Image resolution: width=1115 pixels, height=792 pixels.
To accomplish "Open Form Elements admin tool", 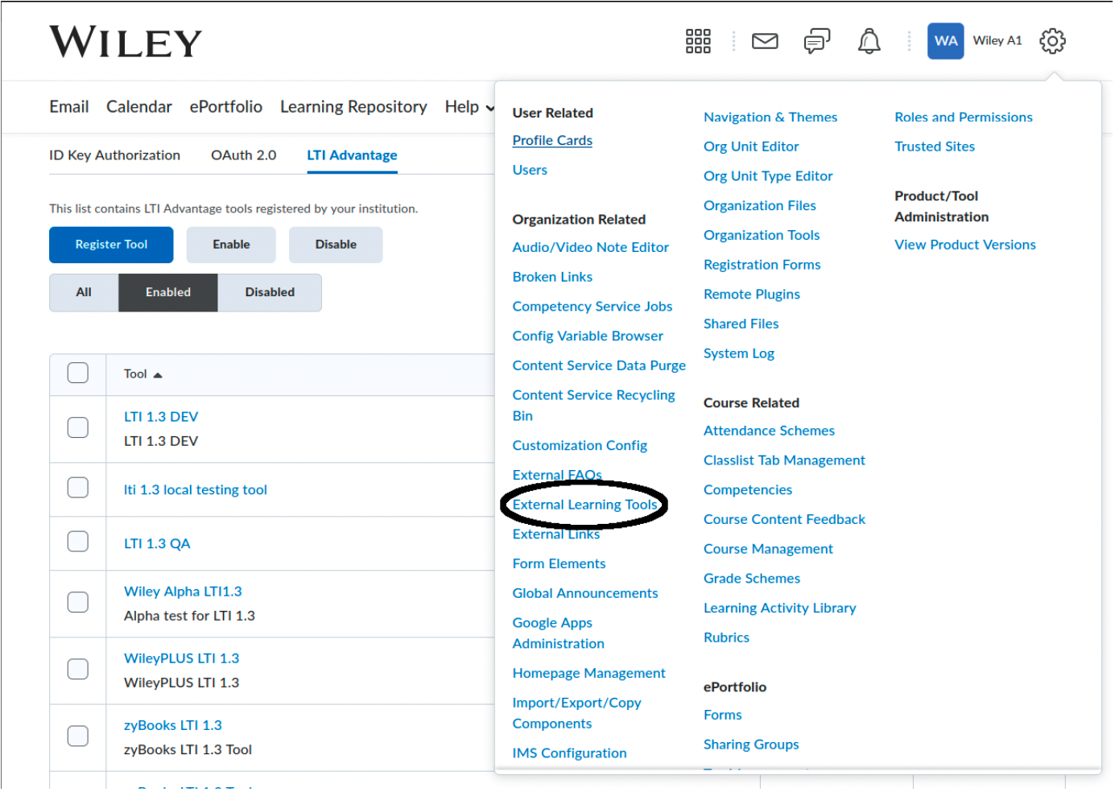I will pyautogui.click(x=559, y=564).
